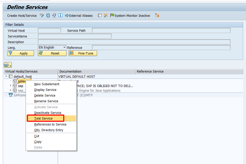Click the green flag System Monitor icon
Viewport: 246px width, 164px height.
coord(112,15)
